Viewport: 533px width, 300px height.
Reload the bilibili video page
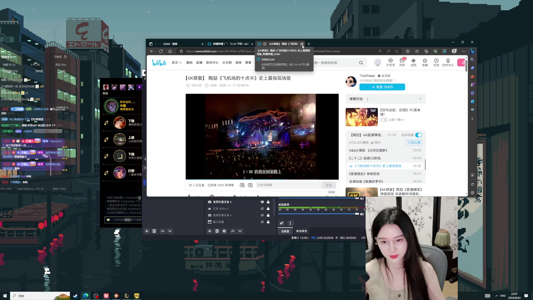pyautogui.click(x=161, y=51)
